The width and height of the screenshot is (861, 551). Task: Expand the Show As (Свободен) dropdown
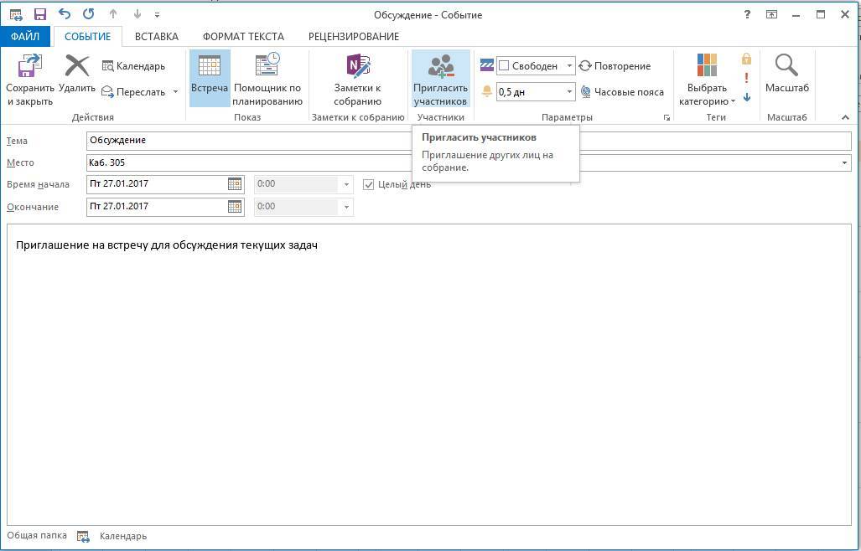pos(569,66)
